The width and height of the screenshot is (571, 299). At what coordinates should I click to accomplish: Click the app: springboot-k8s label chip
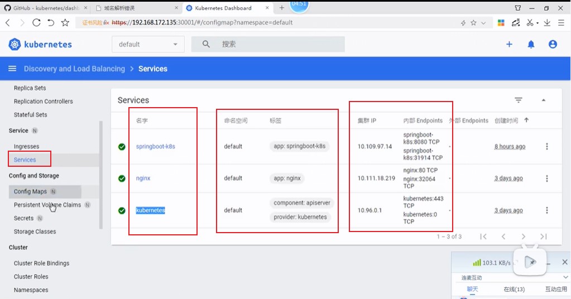[299, 146]
